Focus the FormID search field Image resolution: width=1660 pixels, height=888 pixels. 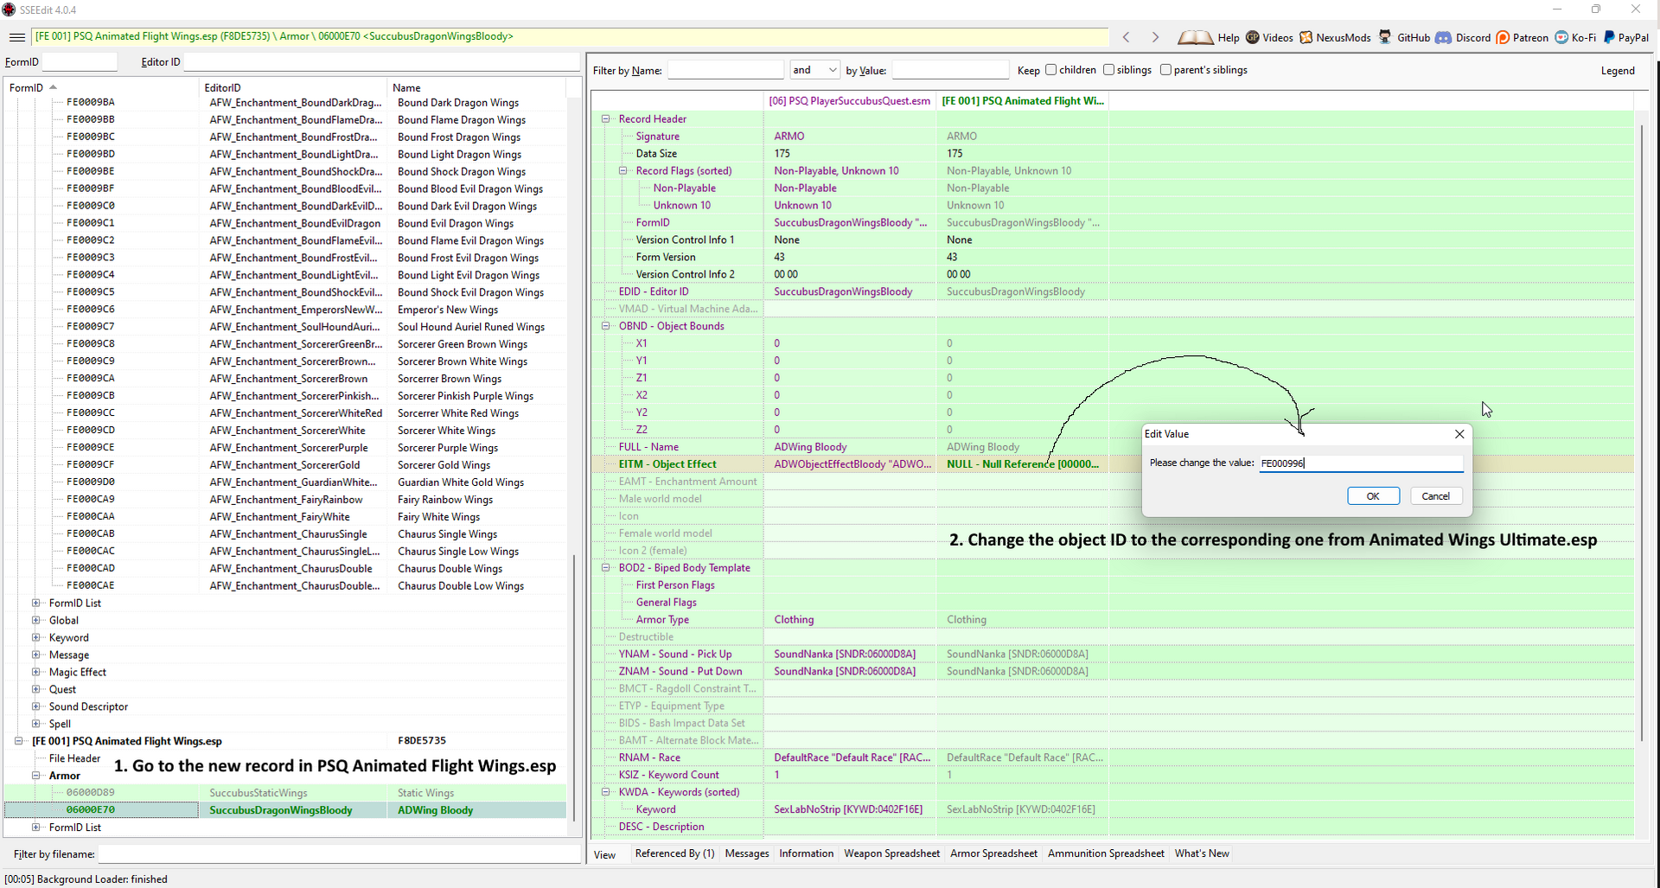click(x=80, y=62)
